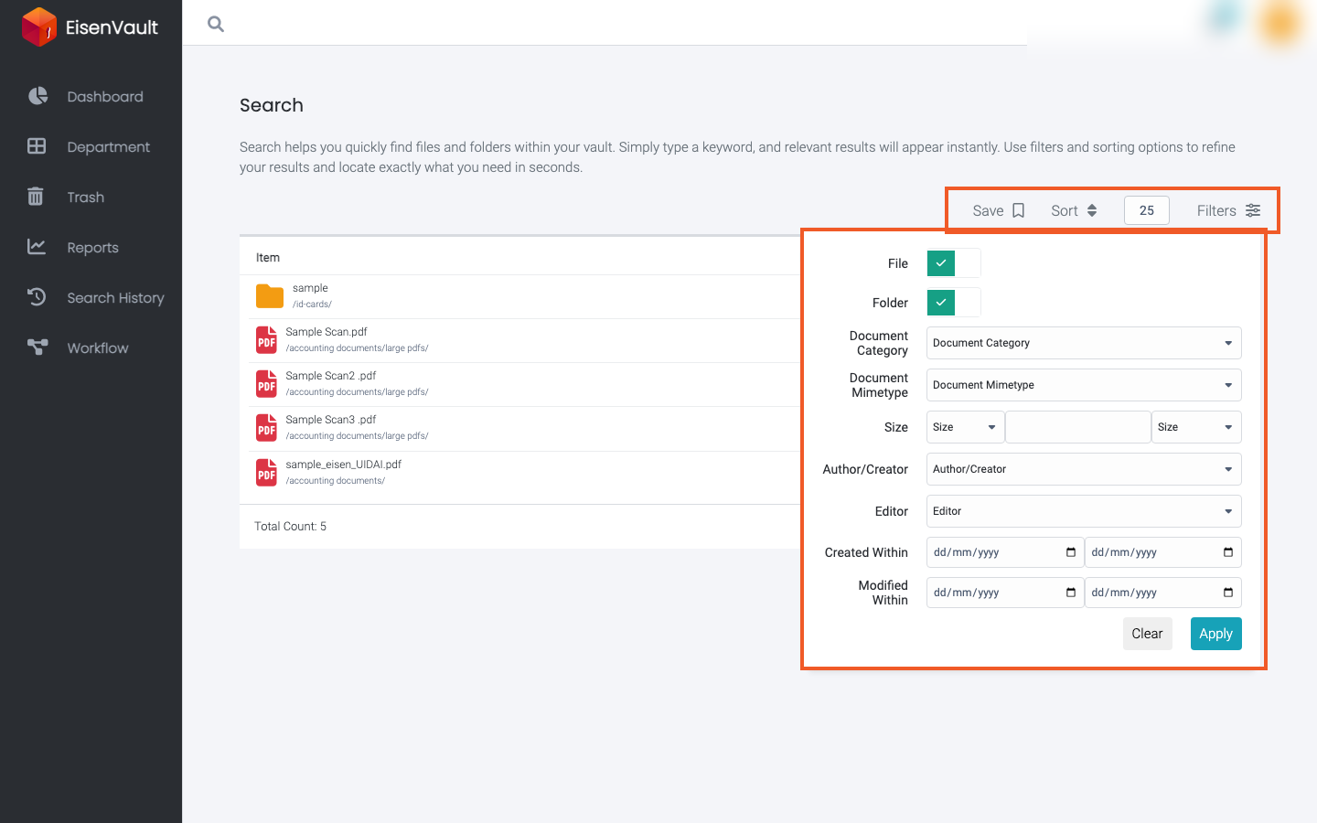Viewport: 1317px width, 823px height.
Task: Open the Sample Scan2 .pdf file name
Action: click(x=331, y=376)
